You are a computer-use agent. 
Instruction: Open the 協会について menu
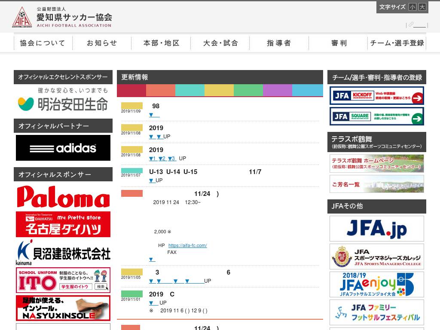tap(43, 43)
